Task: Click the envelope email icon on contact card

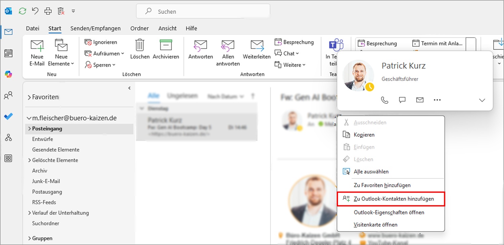Action: 420,100
